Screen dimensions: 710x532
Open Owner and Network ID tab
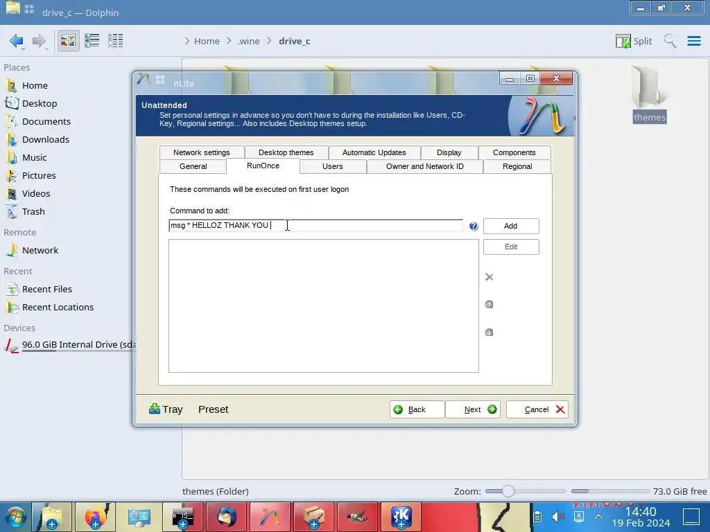[425, 166]
